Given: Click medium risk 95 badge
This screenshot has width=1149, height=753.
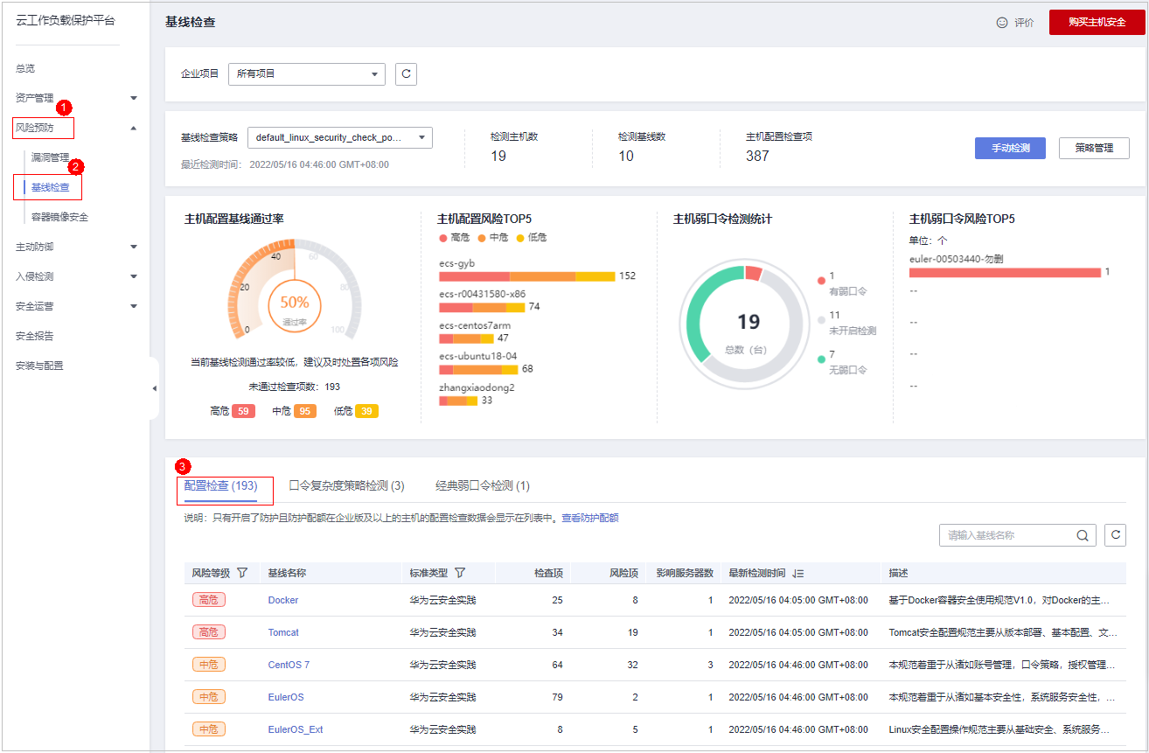Looking at the screenshot, I should coord(305,411).
